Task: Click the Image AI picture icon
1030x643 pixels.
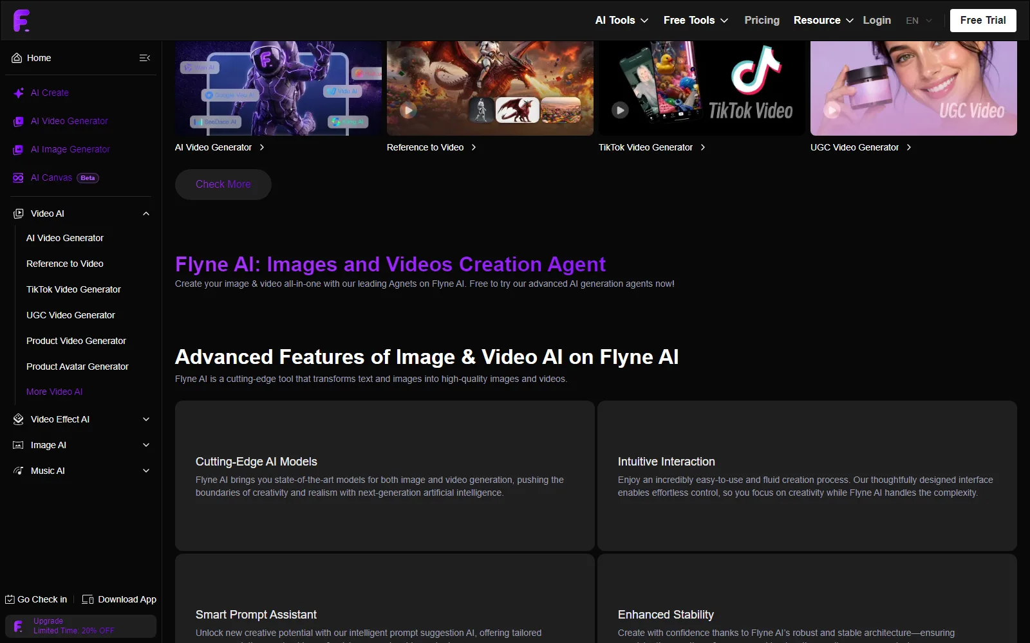Action: (x=18, y=445)
